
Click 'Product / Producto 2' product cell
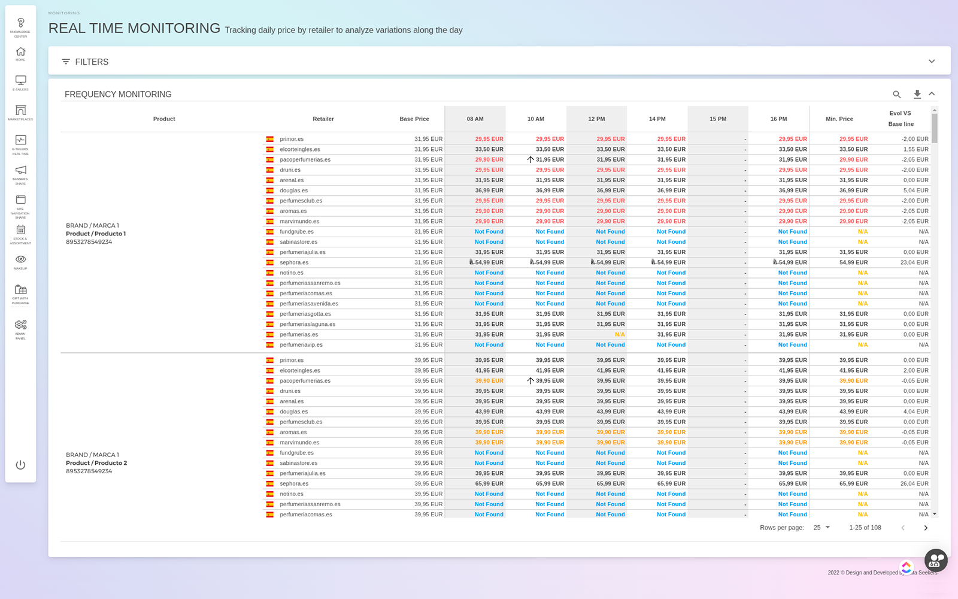[x=96, y=463]
